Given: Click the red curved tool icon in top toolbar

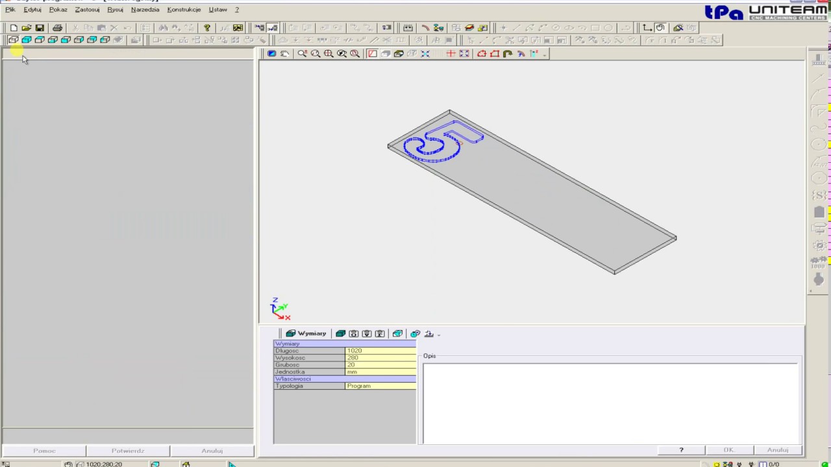Looking at the screenshot, I should (425, 28).
